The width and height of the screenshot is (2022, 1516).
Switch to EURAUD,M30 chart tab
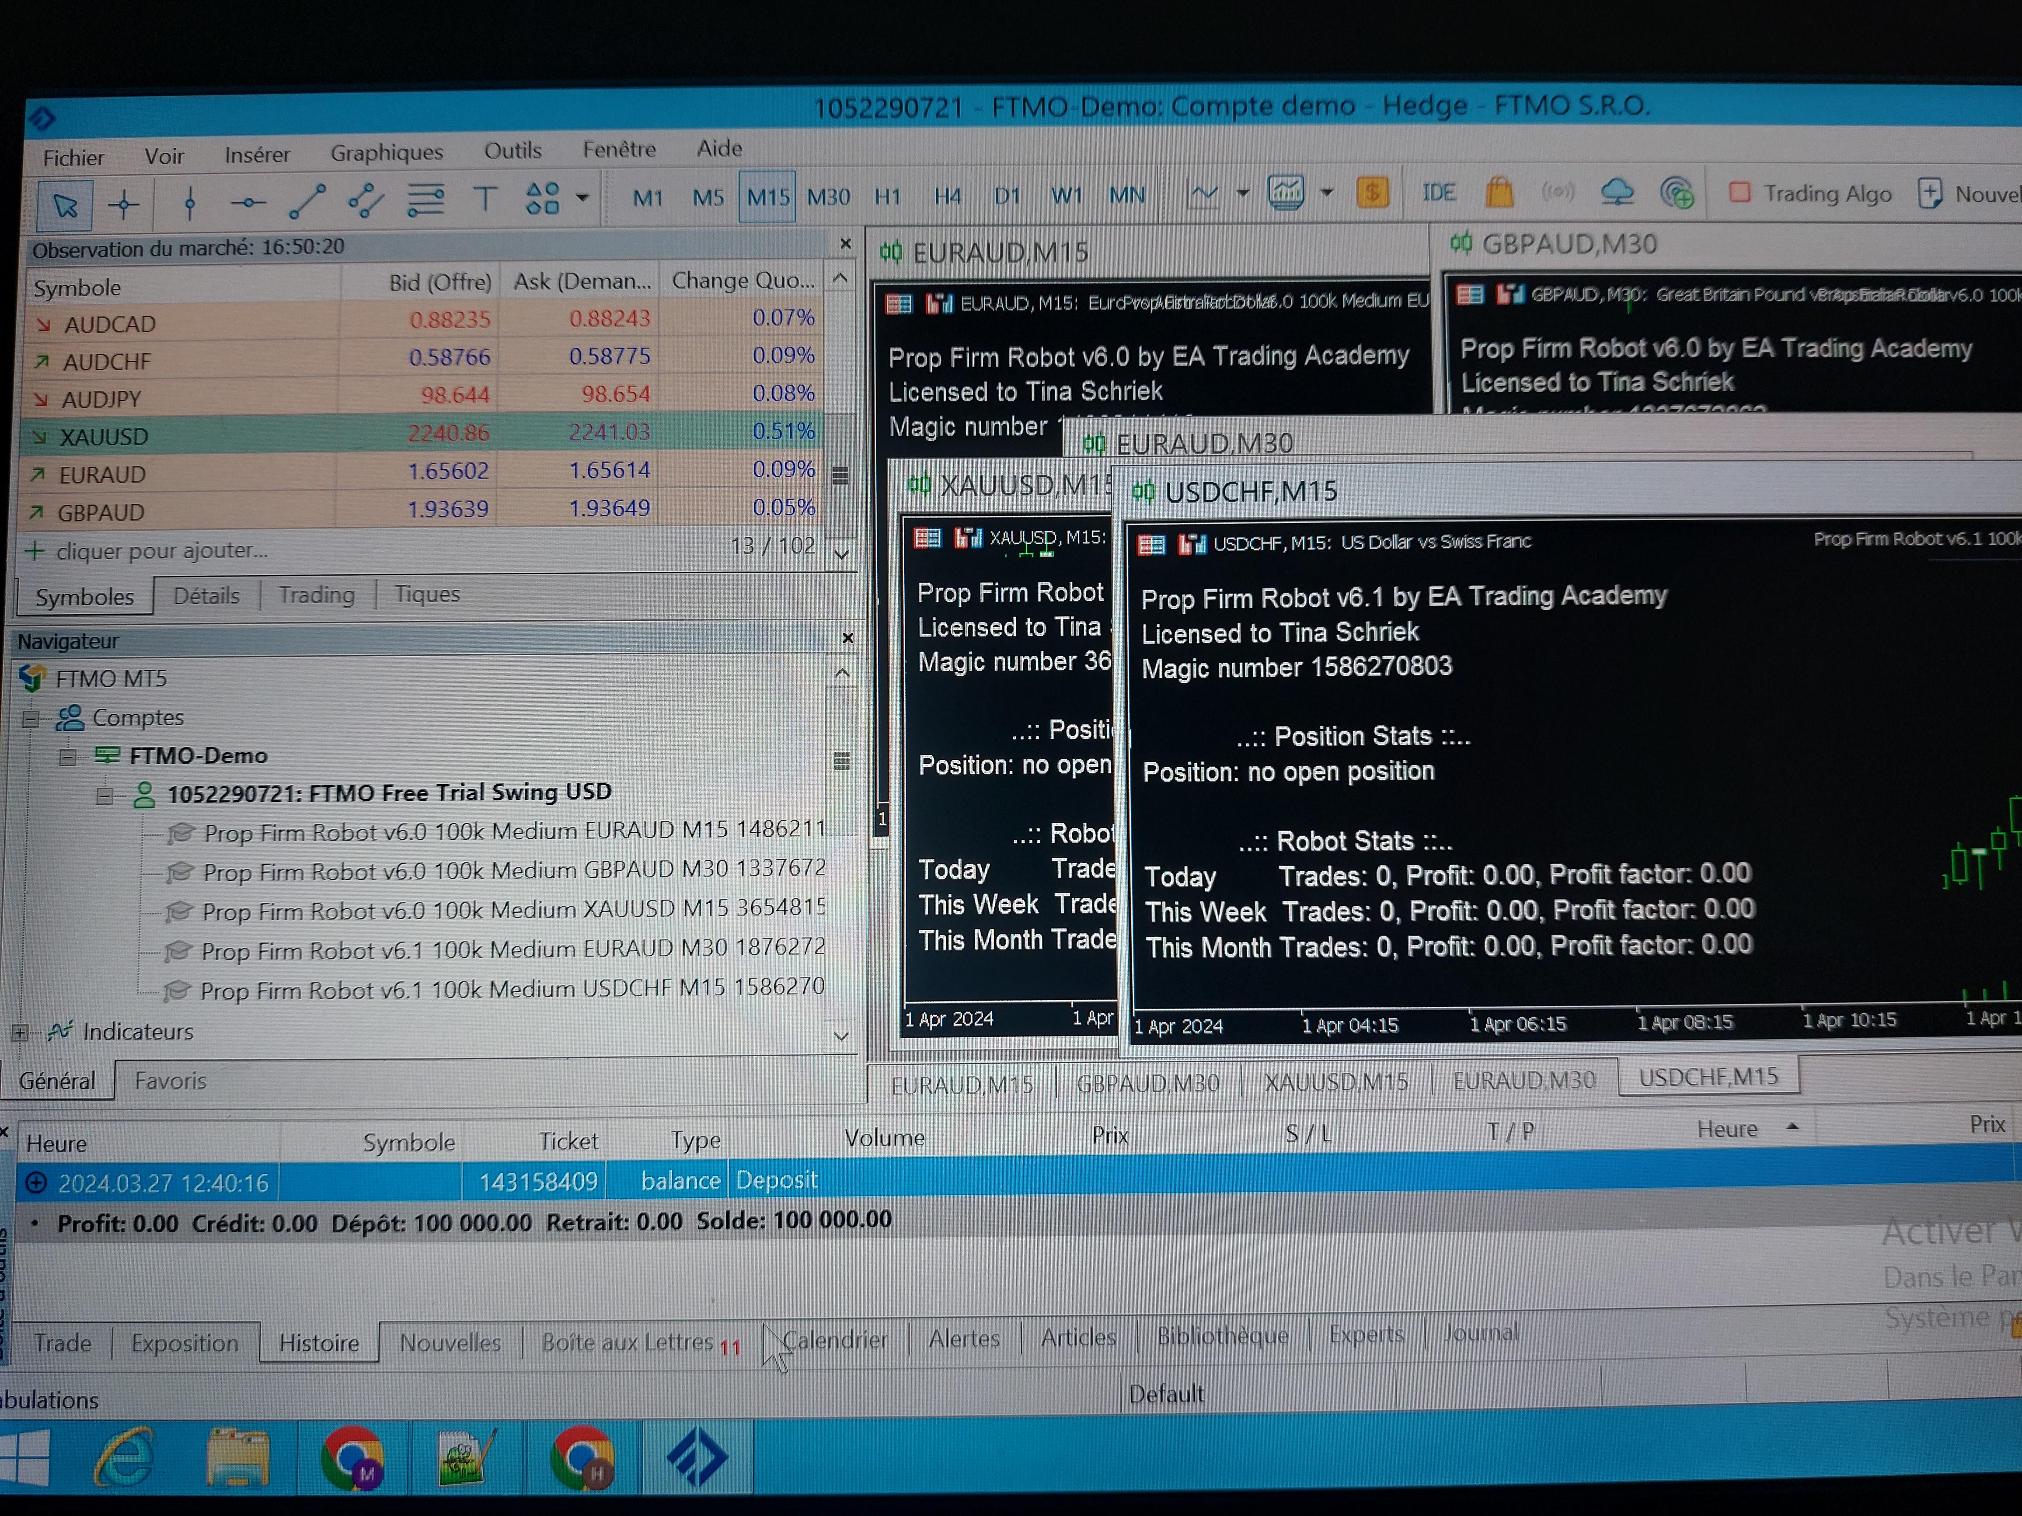pos(1524,1080)
